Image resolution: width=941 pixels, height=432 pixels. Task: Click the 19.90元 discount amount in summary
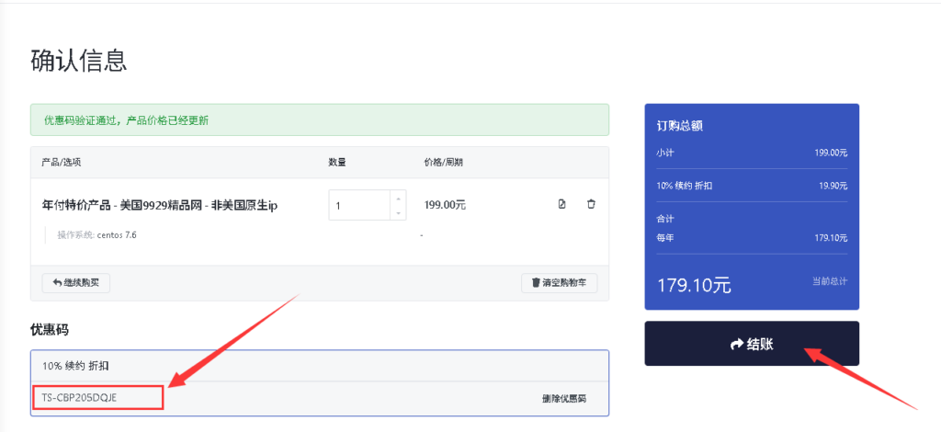[x=833, y=185]
